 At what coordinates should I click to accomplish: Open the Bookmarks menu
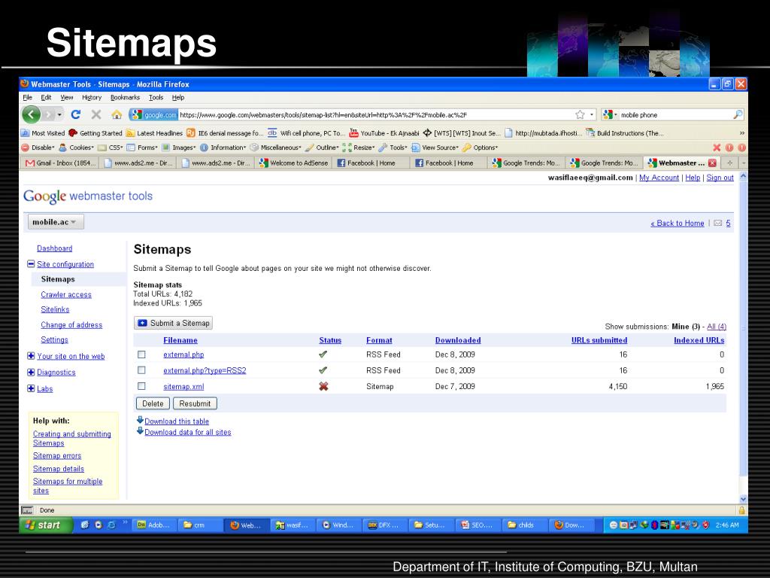(x=125, y=97)
